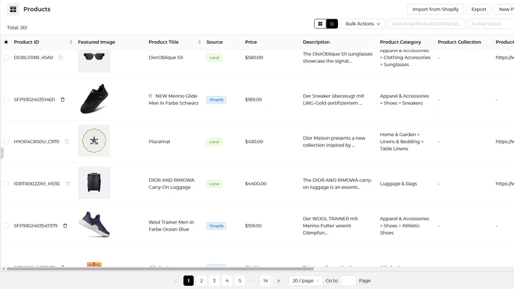Image resolution: width=514 pixels, height=289 pixels.
Task: Go to page 1
Action: pyautogui.click(x=188, y=281)
